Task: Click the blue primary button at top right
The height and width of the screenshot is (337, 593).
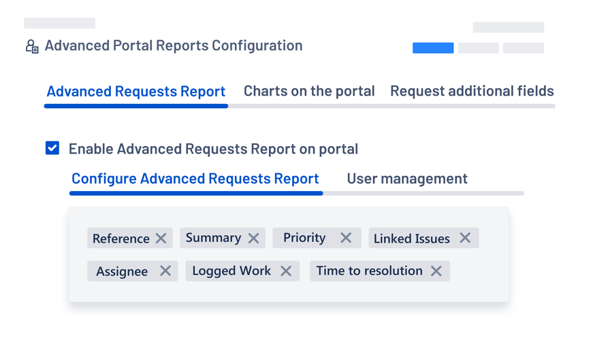Action: [x=433, y=48]
